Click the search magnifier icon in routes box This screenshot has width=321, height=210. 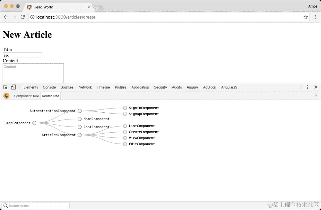[x=5, y=206]
